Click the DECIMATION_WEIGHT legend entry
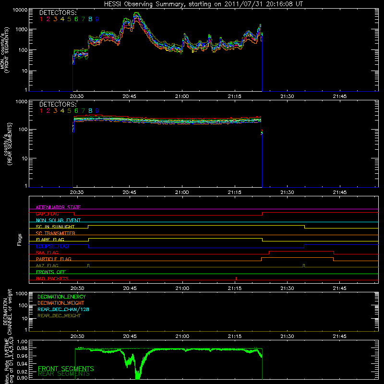Screen dimensions: 384x384 click(61, 303)
